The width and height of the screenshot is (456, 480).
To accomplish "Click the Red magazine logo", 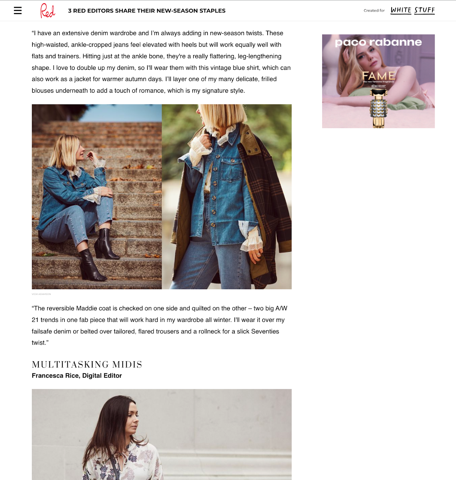I will click(48, 11).
